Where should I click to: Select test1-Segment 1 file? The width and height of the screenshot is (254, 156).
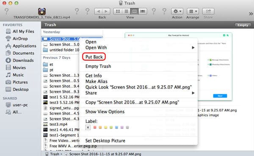[61, 135]
